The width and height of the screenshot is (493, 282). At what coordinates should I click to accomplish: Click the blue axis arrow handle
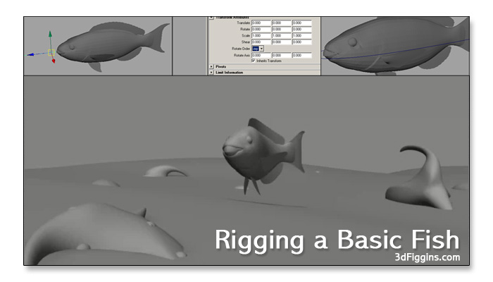point(30,55)
